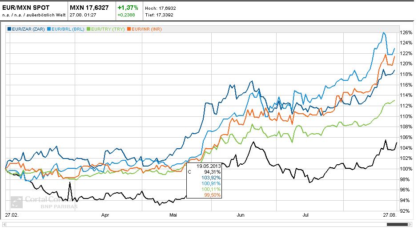Click the Apr label on the time axis

coord(105,215)
